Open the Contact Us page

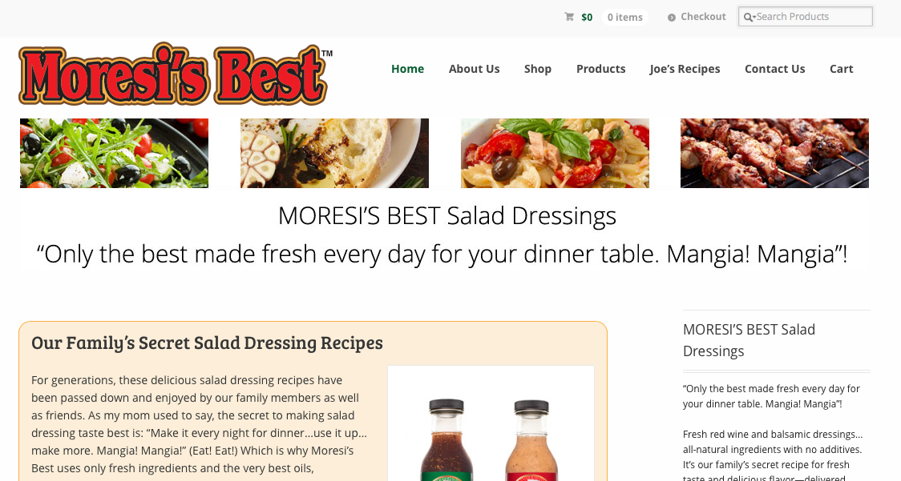[x=774, y=69]
